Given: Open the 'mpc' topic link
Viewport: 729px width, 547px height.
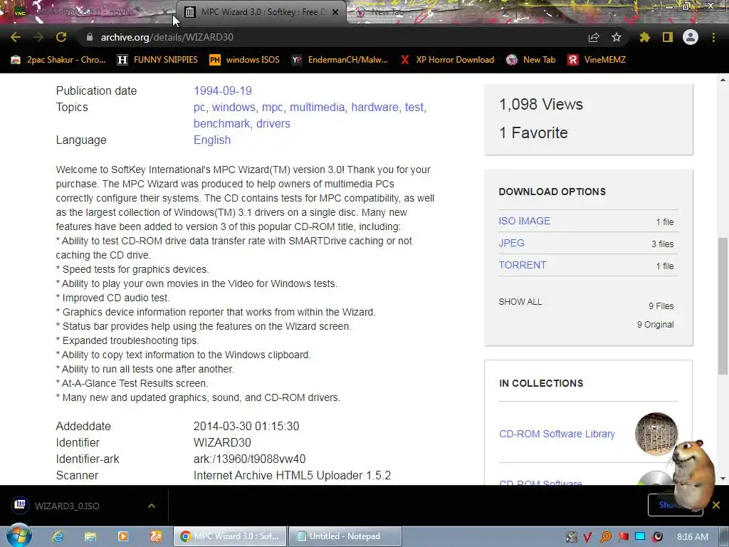Looking at the screenshot, I should pyautogui.click(x=272, y=108).
